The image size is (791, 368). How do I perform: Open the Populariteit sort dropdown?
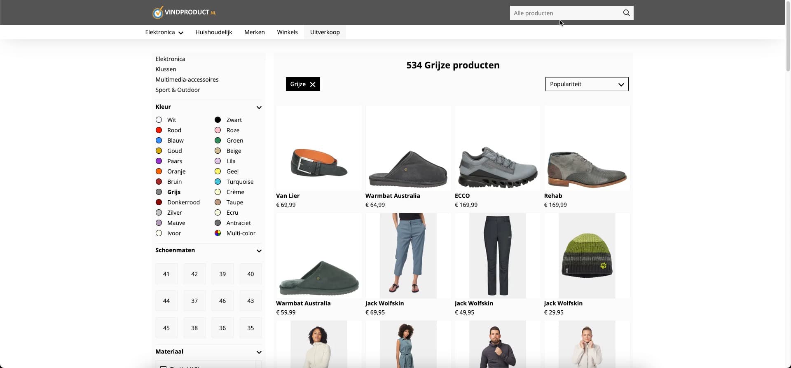point(587,84)
